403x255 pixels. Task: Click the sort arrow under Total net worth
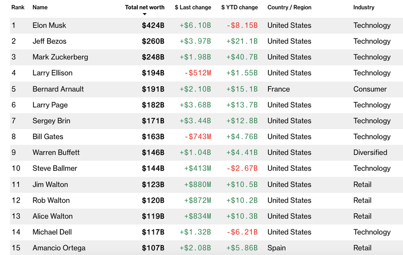tap(145, 14)
